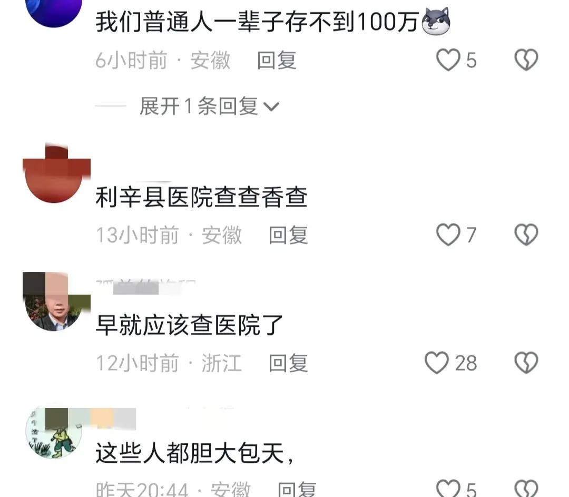Viewport: 569px width, 497px height.
Task: Click the chevron next to 展开1条回复
Action: point(271,107)
